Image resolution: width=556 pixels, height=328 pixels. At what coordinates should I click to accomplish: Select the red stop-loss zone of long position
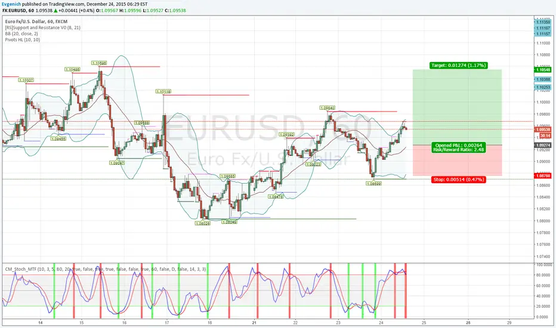[x=457, y=160]
